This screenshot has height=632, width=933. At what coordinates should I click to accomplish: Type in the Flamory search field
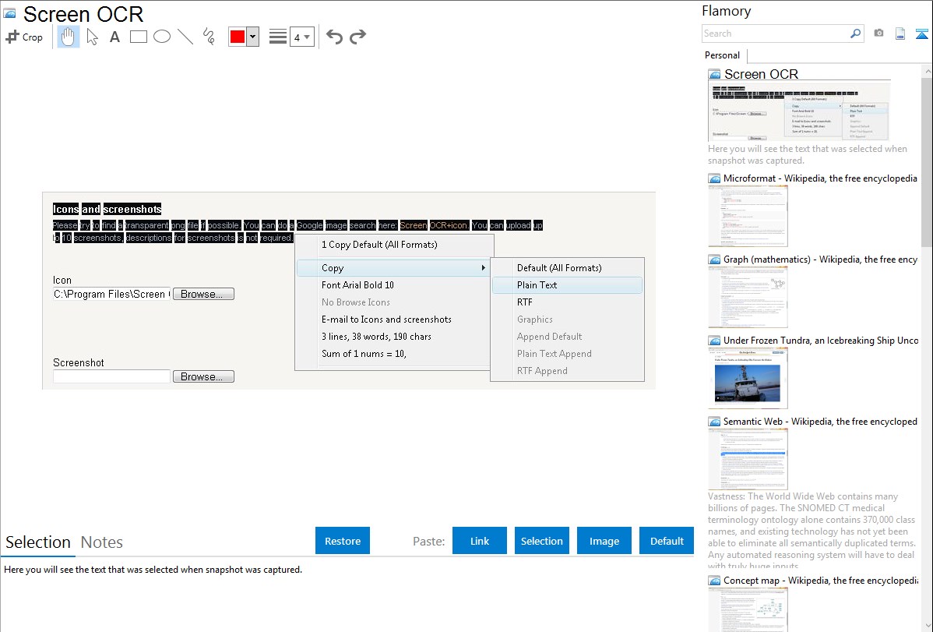pyautogui.click(x=775, y=34)
